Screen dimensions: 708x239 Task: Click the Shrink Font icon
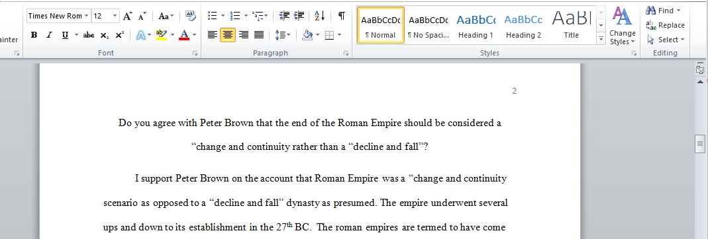click(142, 17)
